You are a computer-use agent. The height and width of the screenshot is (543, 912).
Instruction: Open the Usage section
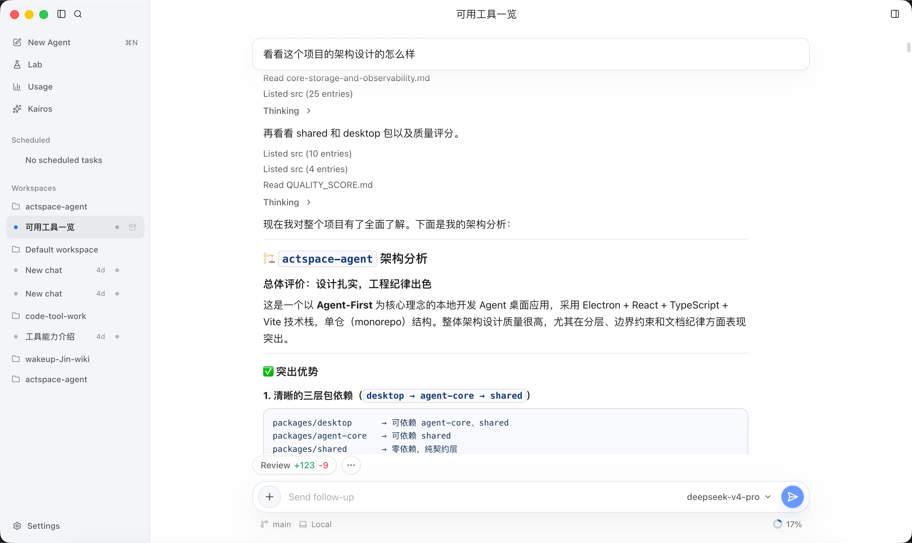[x=75, y=87]
